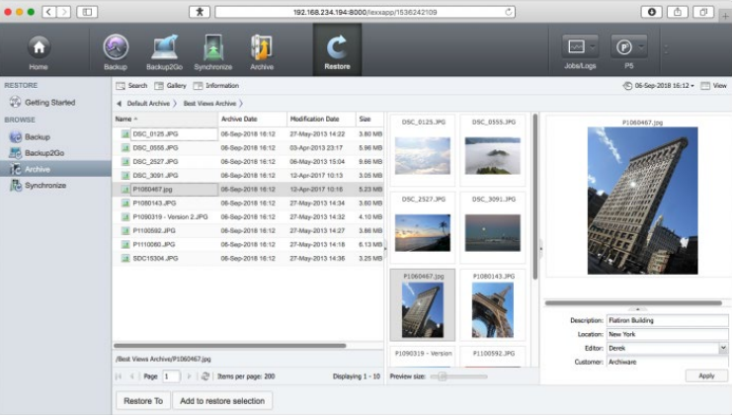This screenshot has width=732, height=415.
Task: Open the Backup2Go module in top toolbar
Action: coord(164,48)
